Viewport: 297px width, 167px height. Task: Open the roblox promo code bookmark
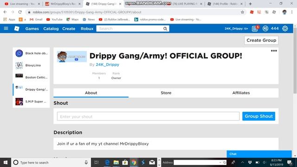tap(150, 19)
